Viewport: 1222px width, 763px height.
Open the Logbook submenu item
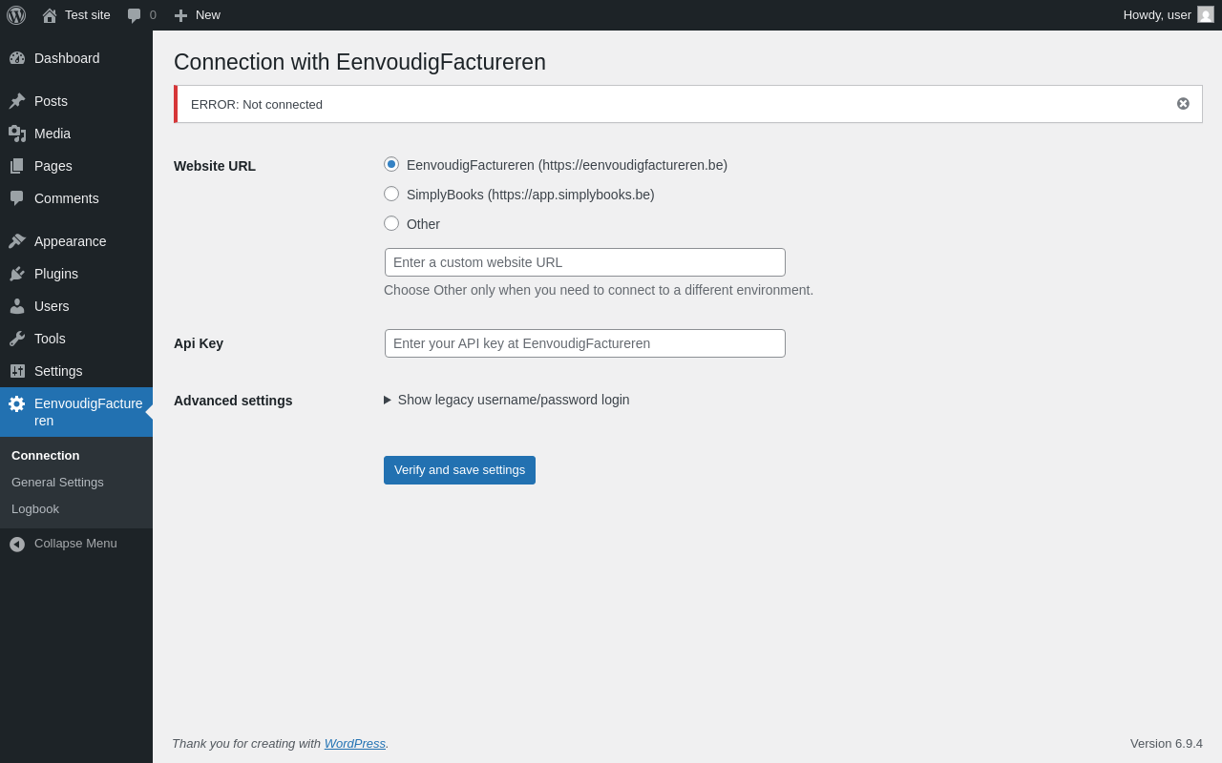coord(35,509)
